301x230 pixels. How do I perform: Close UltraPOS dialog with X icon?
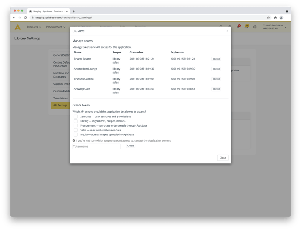tap(227, 31)
